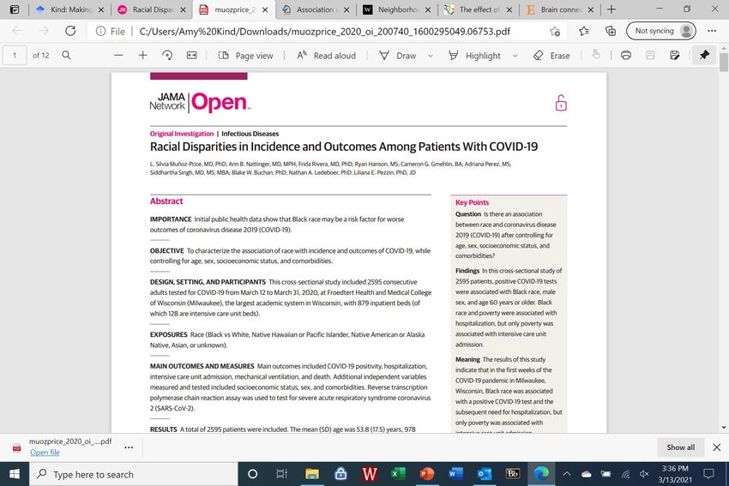729x486 pixels.
Task: Close the downloads bar
Action: click(716, 447)
